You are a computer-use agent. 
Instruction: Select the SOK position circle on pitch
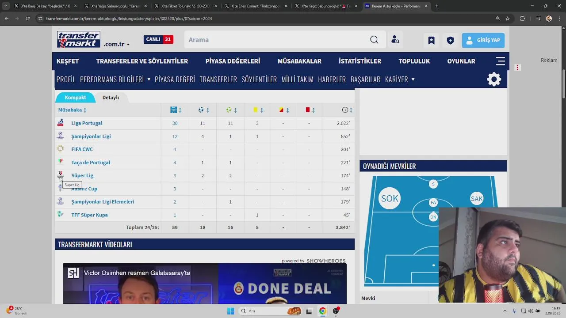(390, 198)
